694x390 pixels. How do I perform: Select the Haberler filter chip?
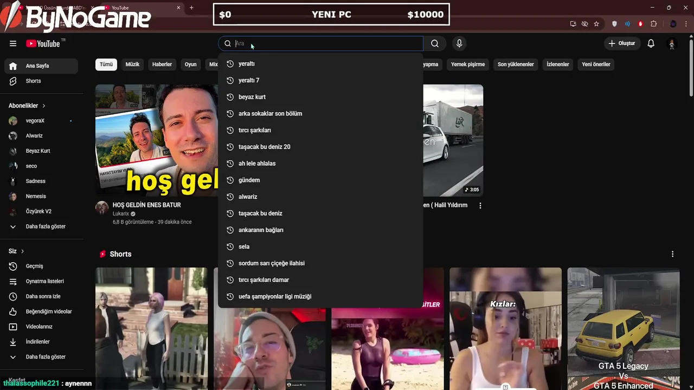(x=162, y=64)
